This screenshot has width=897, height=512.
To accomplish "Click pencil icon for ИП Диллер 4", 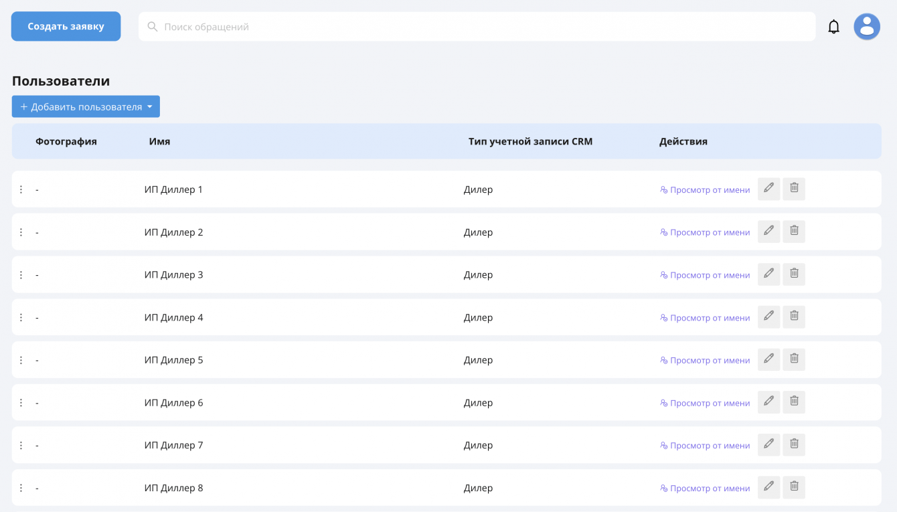I will pos(768,317).
